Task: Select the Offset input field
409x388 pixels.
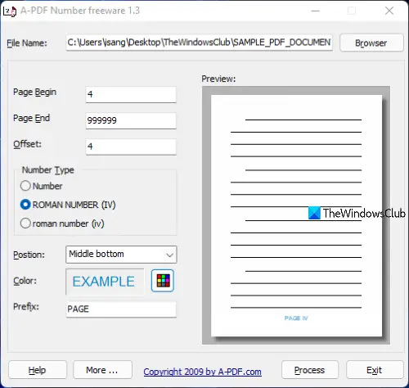Action: [x=131, y=147]
